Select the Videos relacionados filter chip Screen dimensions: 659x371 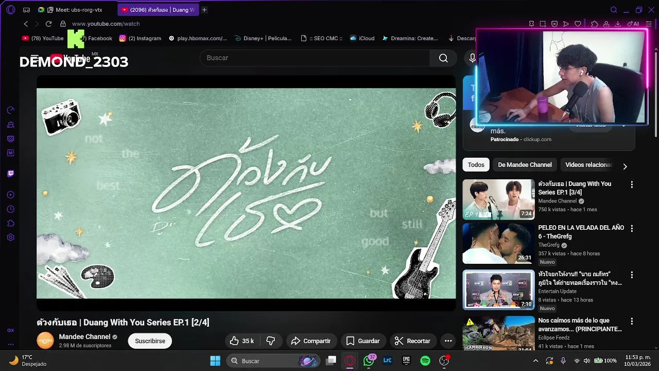point(588,165)
